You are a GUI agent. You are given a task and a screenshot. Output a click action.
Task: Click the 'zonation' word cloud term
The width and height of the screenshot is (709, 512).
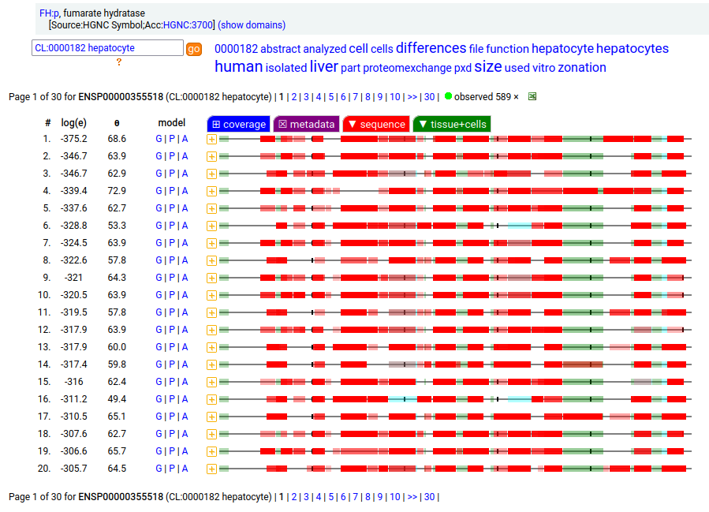pyautogui.click(x=581, y=67)
